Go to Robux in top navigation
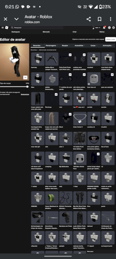Screen dimensions: 116x259 coord(102,32)
